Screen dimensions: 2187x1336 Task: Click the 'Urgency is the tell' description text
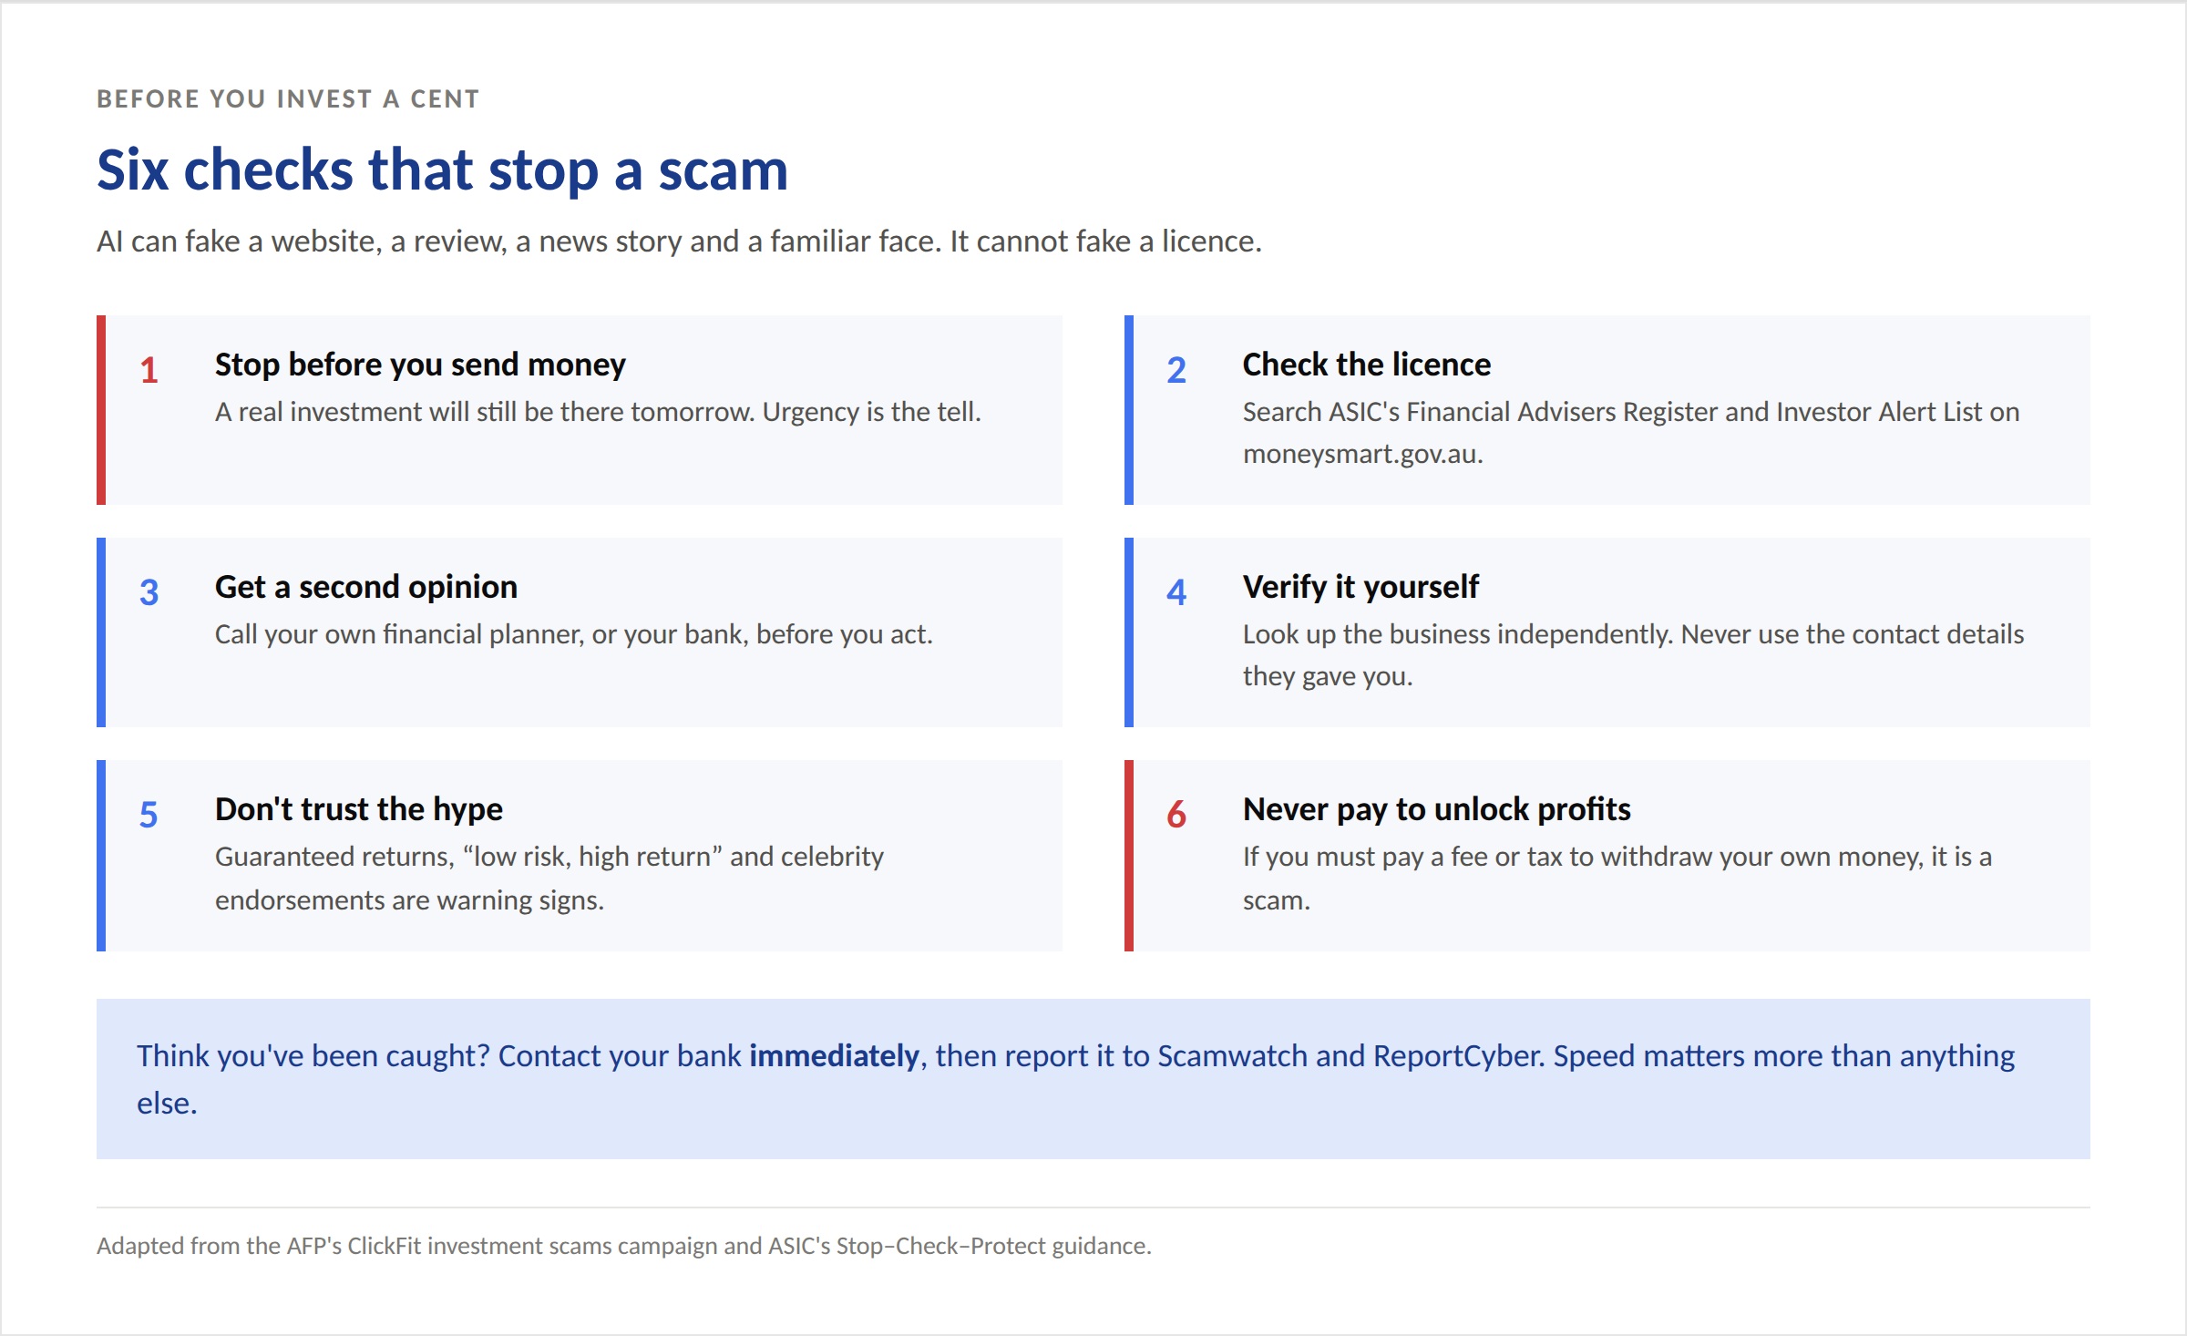872,412
